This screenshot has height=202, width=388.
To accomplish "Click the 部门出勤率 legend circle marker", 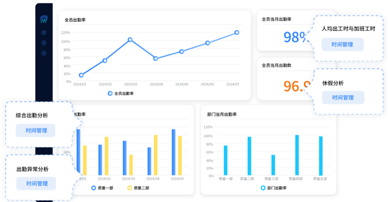I will tap(263, 188).
